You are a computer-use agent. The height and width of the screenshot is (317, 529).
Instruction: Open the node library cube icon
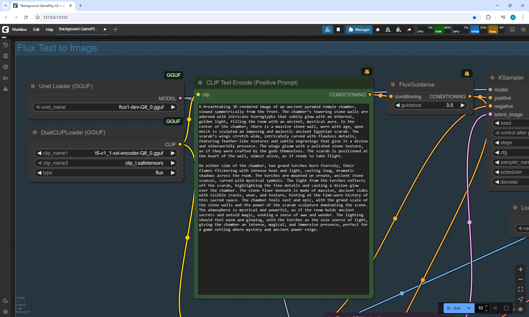5,67
